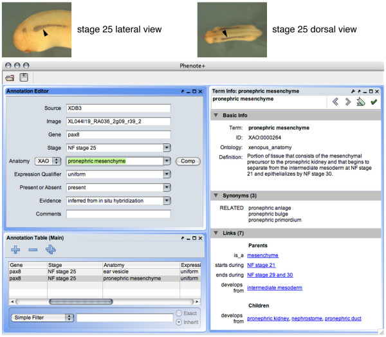Open the XAO ontology selector
Viewport: 386px width, 337px height.
[46, 161]
